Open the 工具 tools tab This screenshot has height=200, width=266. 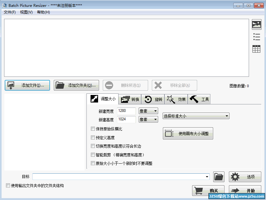199,99
